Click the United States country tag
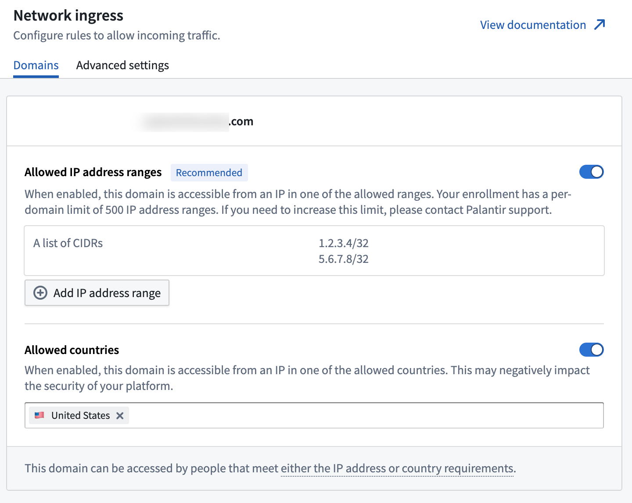The image size is (632, 503). click(x=79, y=415)
